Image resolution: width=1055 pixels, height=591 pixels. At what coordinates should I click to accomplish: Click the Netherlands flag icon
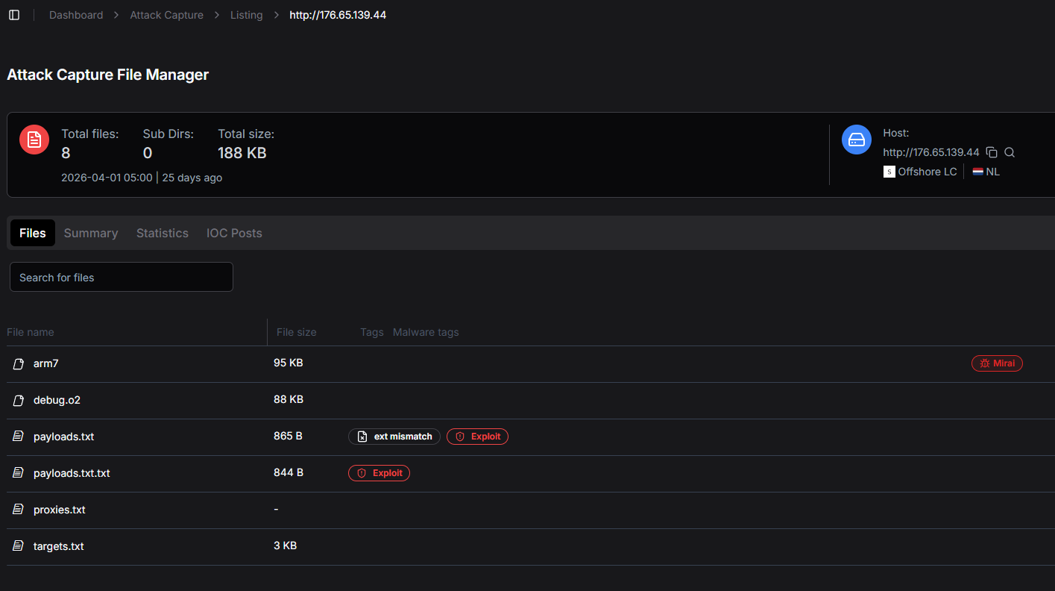[977, 172]
